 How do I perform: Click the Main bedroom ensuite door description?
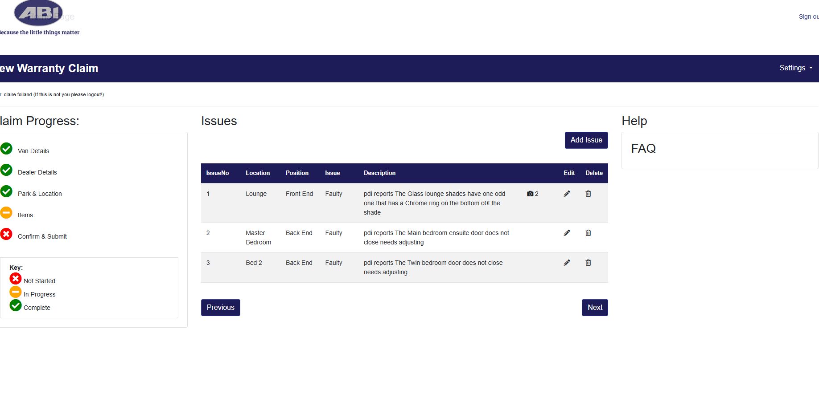(x=436, y=238)
